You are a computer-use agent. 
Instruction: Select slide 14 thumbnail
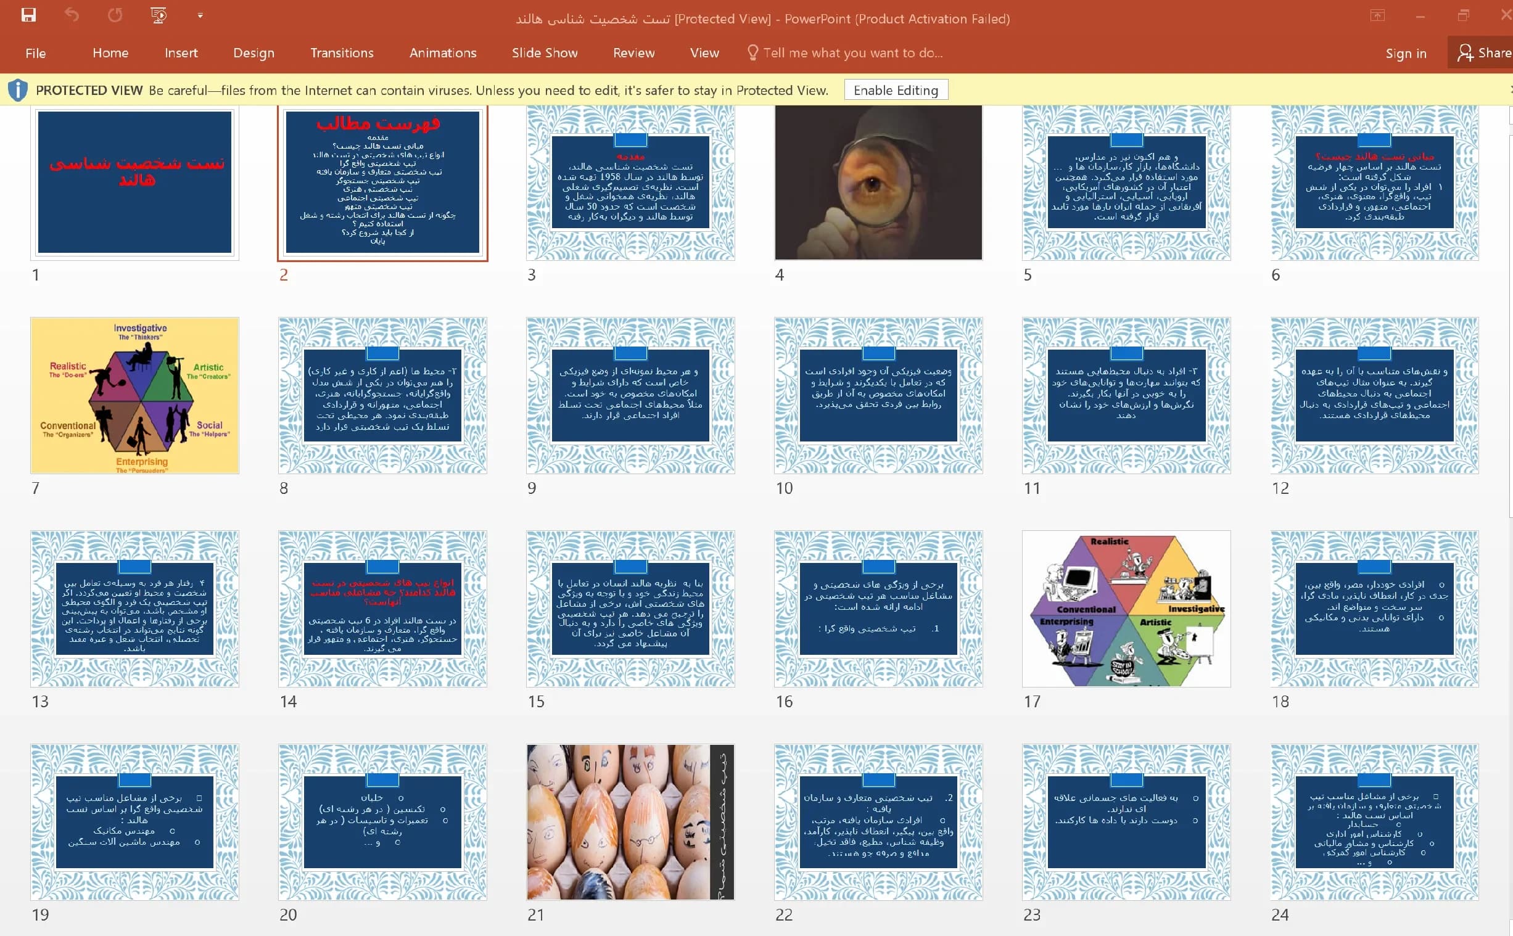[x=382, y=609]
